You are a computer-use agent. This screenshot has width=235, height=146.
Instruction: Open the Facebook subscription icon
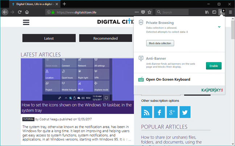pos(160,112)
